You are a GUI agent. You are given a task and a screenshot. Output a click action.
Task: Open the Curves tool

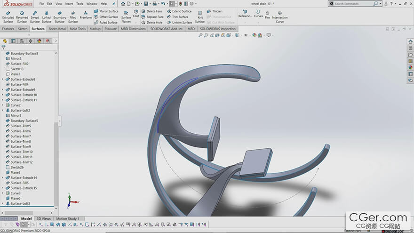coord(258,14)
